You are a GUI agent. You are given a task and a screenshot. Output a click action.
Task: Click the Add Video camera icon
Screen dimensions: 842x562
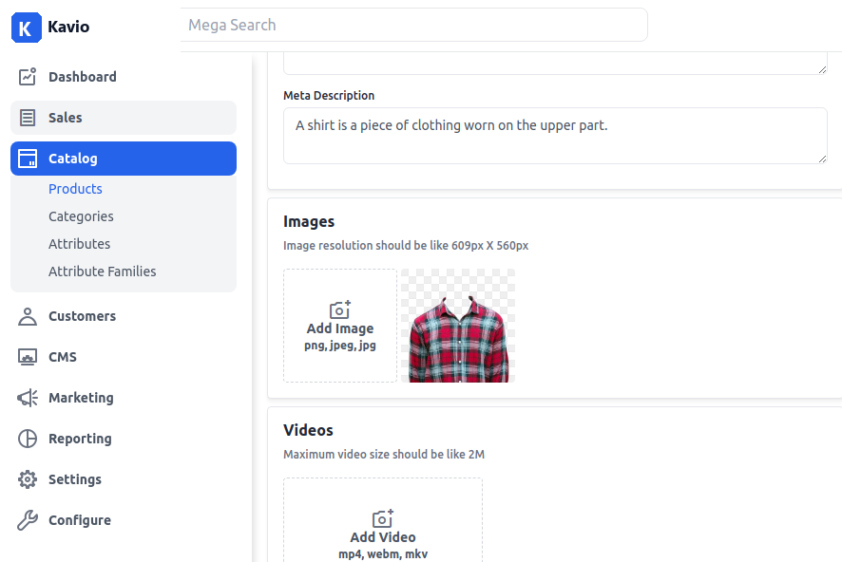point(383,518)
